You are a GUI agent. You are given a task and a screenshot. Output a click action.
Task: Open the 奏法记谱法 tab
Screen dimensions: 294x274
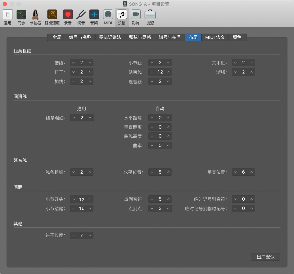110,37
